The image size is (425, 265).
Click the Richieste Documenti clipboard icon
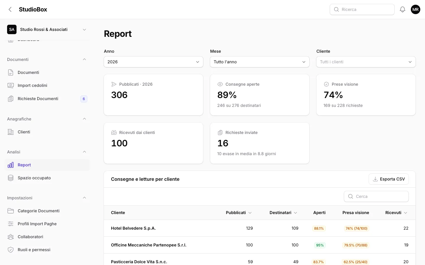click(11, 99)
